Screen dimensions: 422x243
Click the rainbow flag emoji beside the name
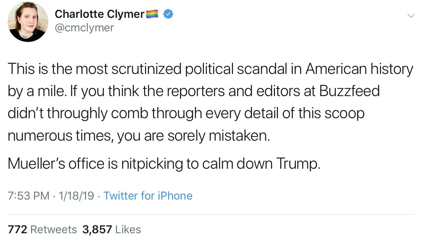(x=153, y=14)
